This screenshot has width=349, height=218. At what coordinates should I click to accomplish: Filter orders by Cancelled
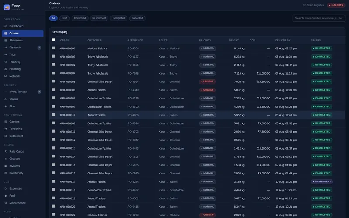coord(137,18)
